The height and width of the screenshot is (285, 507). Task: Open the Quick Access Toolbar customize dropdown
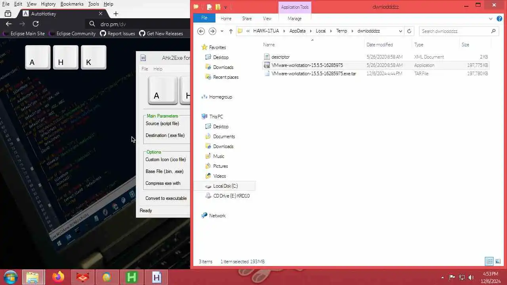pos(225,7)
